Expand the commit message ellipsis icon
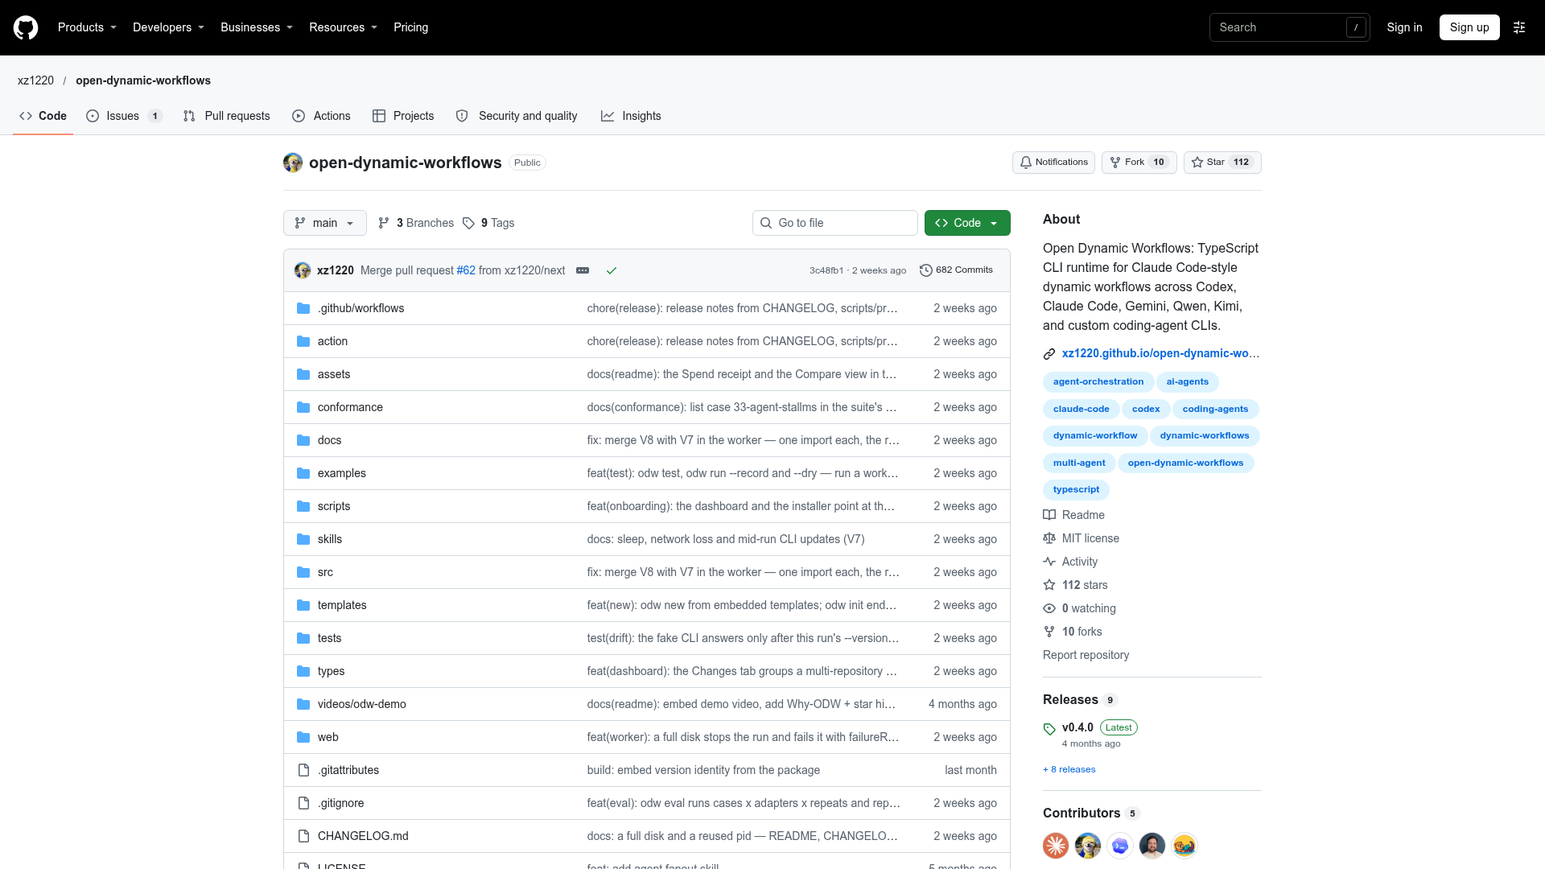 coord(583,270)
